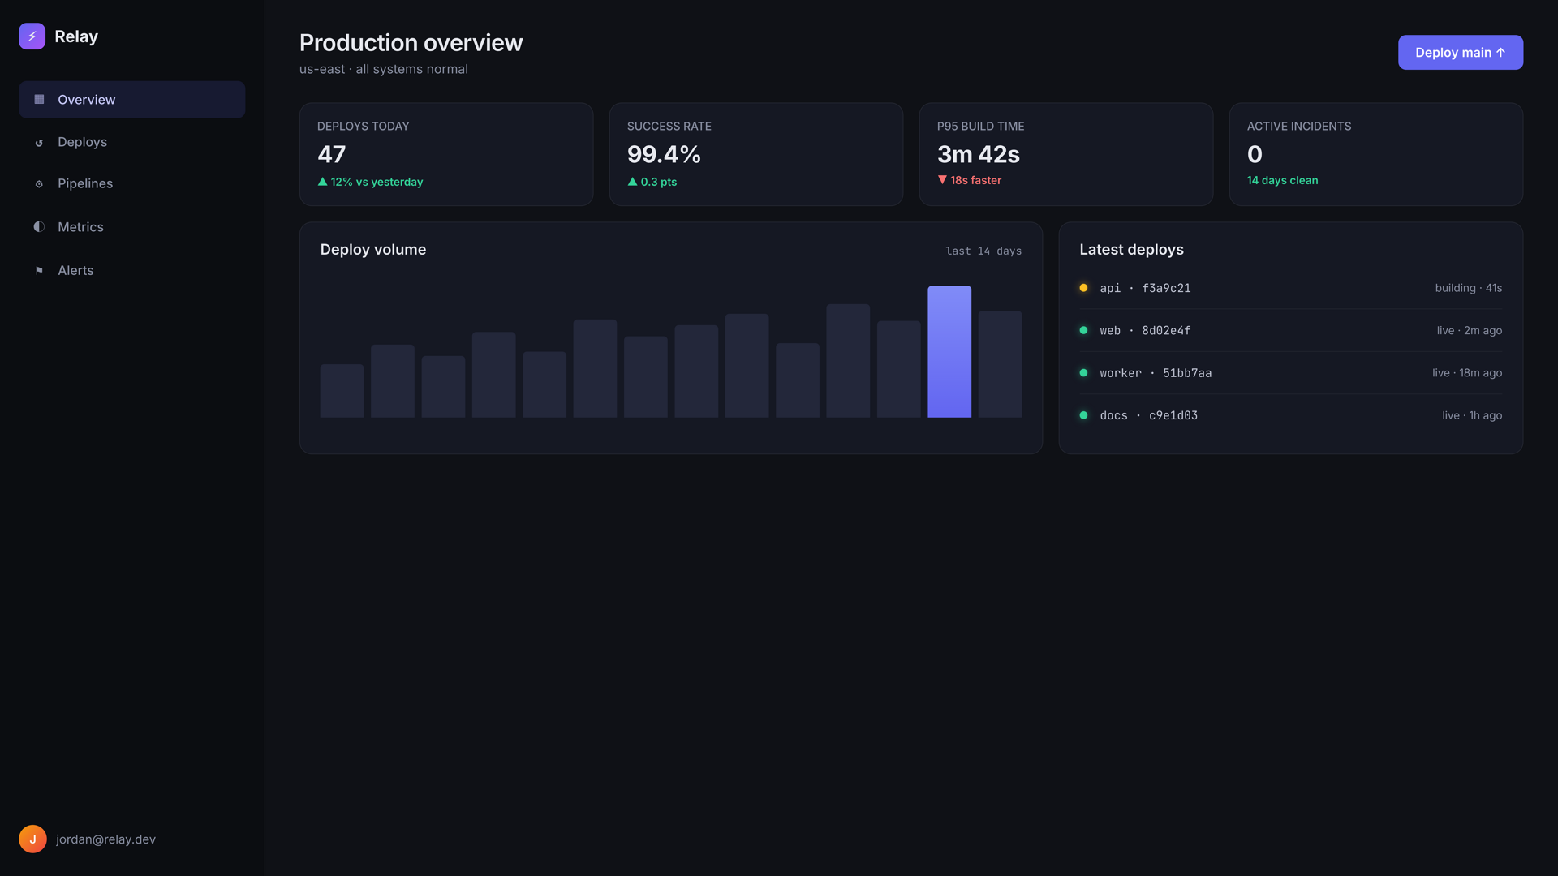
Task: Click the orange J user avatar
Action: pyautogui.click(x=32, y=839)
